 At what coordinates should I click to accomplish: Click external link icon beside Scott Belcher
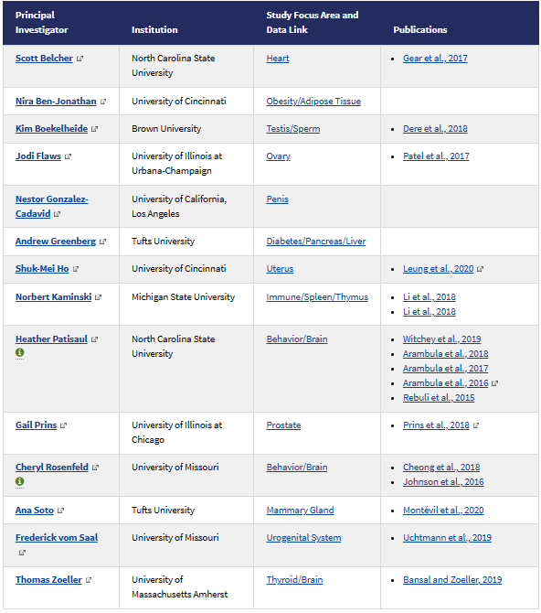point(80,59)
